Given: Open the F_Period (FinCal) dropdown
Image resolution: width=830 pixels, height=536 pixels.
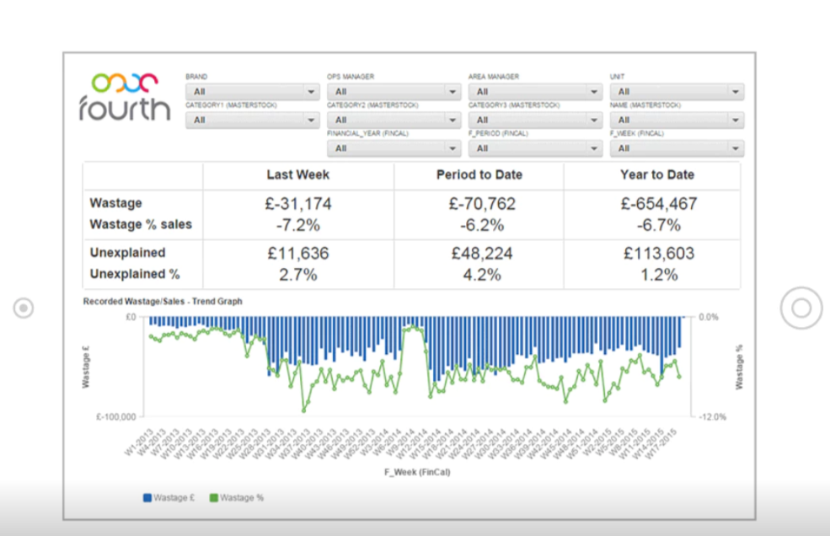Looking at the screenshot, I should (535, 148).
